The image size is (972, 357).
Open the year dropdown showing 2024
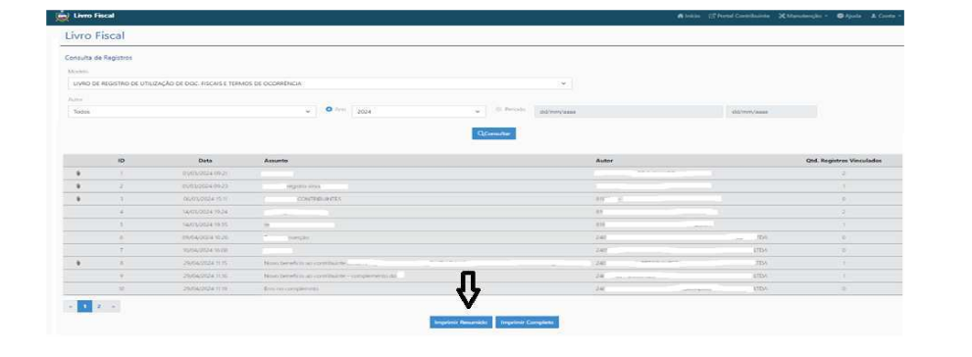pyautogui.click(x=418, y=112)
